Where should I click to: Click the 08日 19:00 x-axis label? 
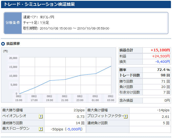click(x=50, y=98)
